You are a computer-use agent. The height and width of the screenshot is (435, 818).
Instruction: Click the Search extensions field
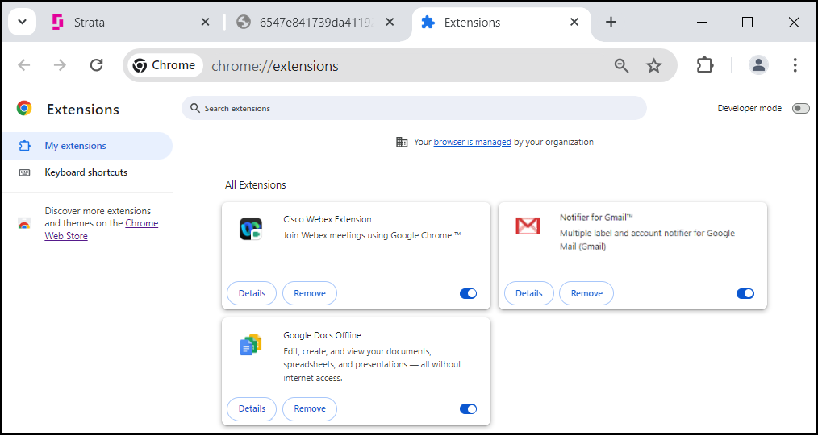pos(414,109)
